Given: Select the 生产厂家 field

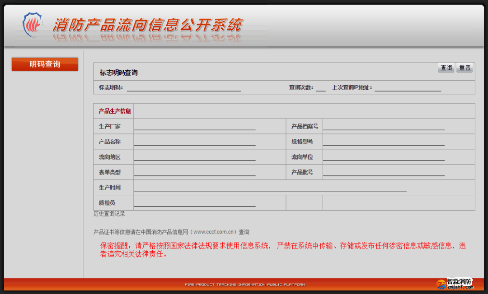Looking at the screenshot, I should pos(194,126).
